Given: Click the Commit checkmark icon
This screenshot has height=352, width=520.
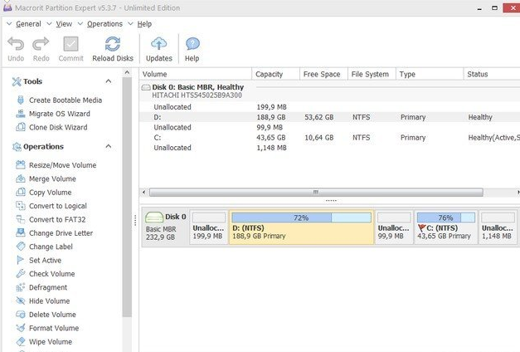Looking at the screenshot, I should (70, 44).
